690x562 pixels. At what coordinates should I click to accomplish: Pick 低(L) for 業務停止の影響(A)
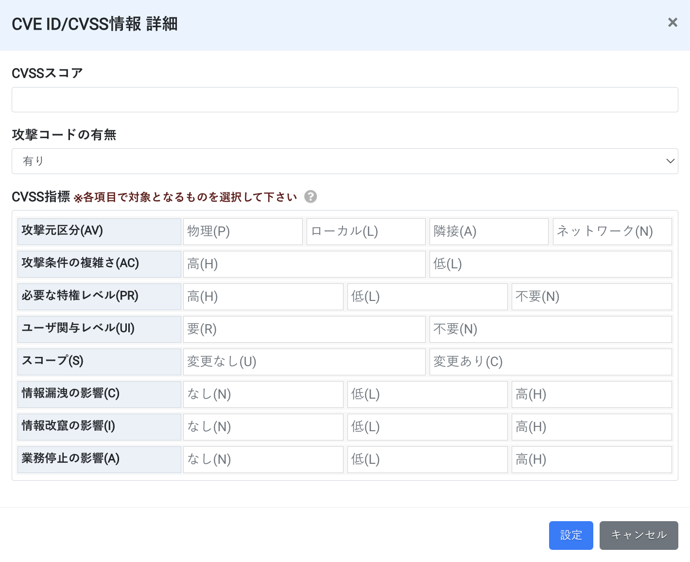click(x=428, y=459)
